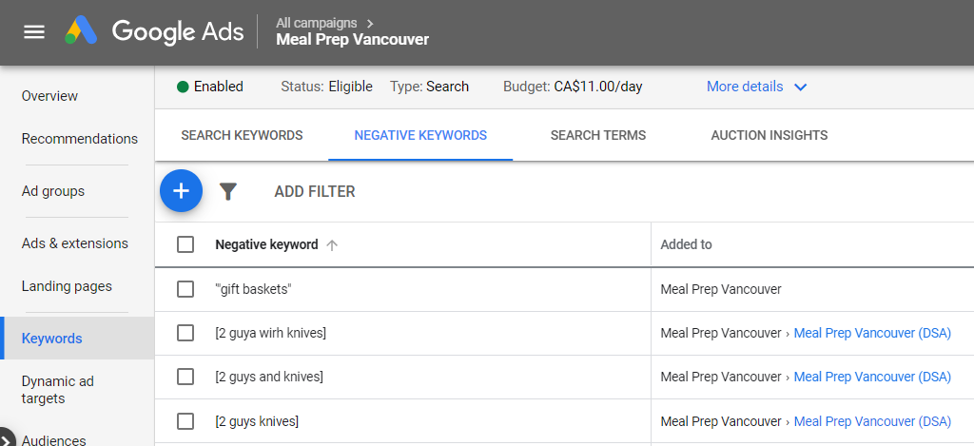The image size is (974, 446).
Task: Click the filter funnel icon
Action: click(x=227, y=192)
